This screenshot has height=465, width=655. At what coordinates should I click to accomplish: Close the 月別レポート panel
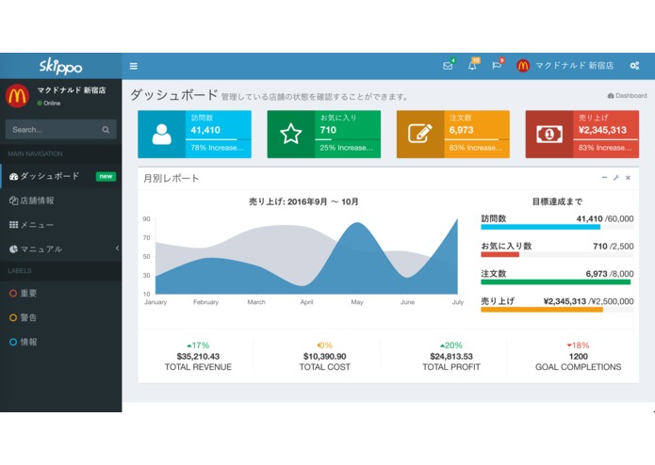[x=628, y=178]
